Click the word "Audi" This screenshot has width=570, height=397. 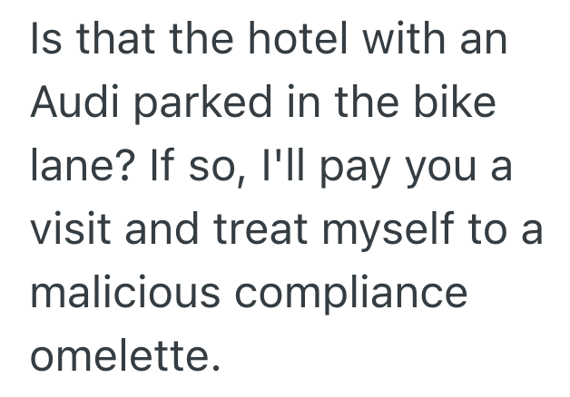click(76, 105)
